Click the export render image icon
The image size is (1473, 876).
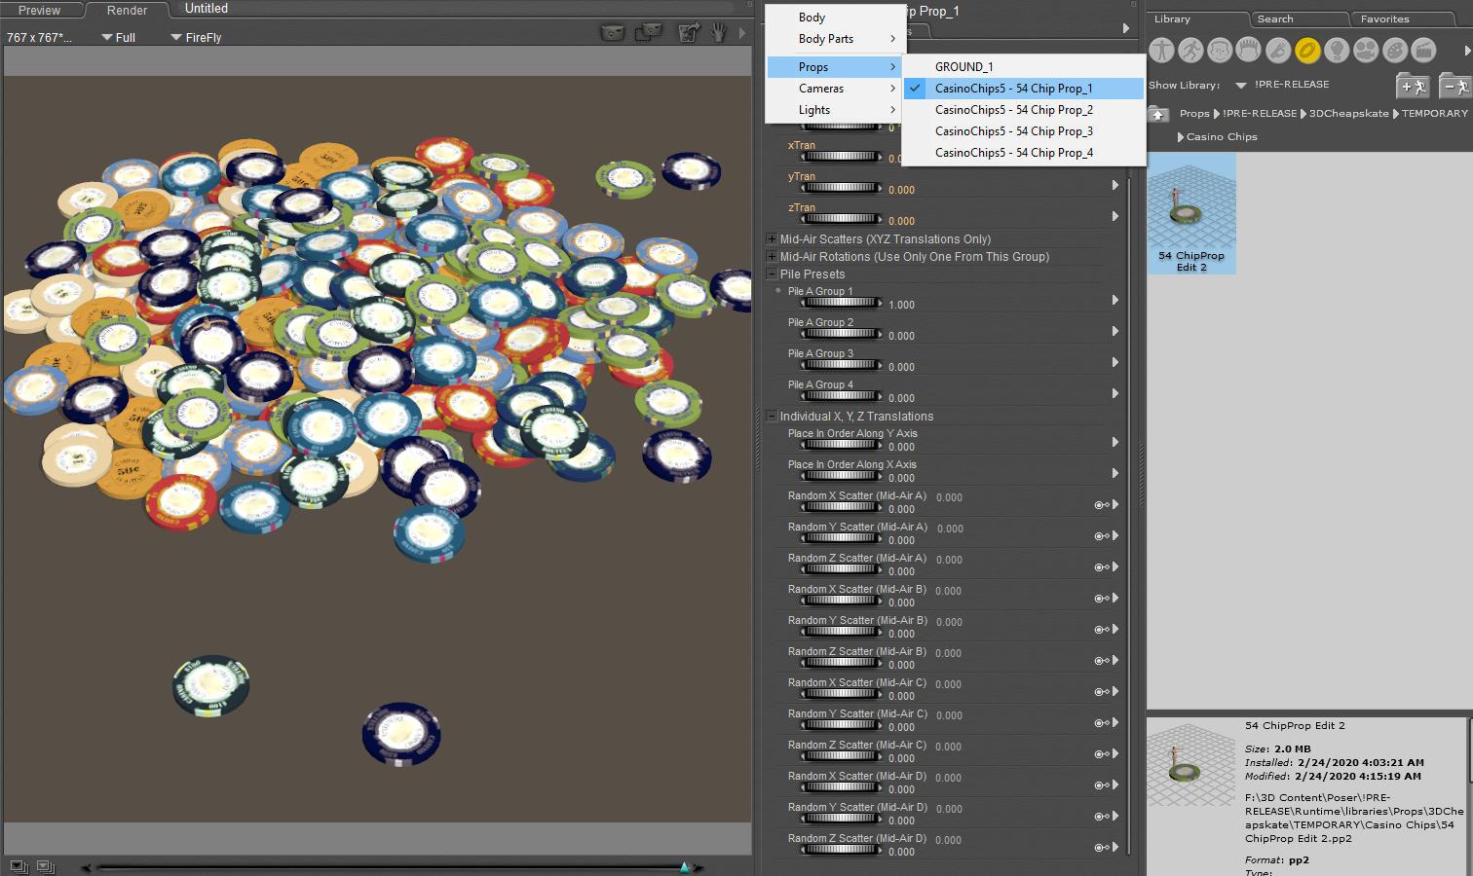(x=689, y=32)
